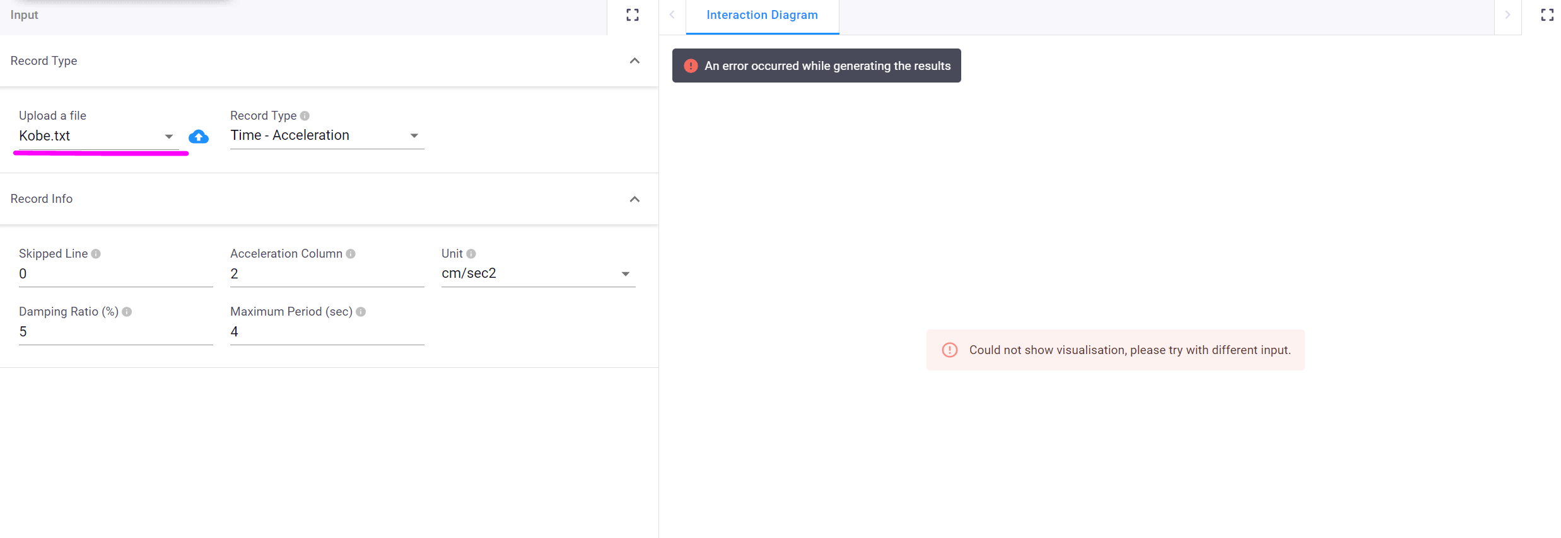Click the Acceleration Column input field
The height and width of the screenshot is (538, 1561).
click(327, 274)
